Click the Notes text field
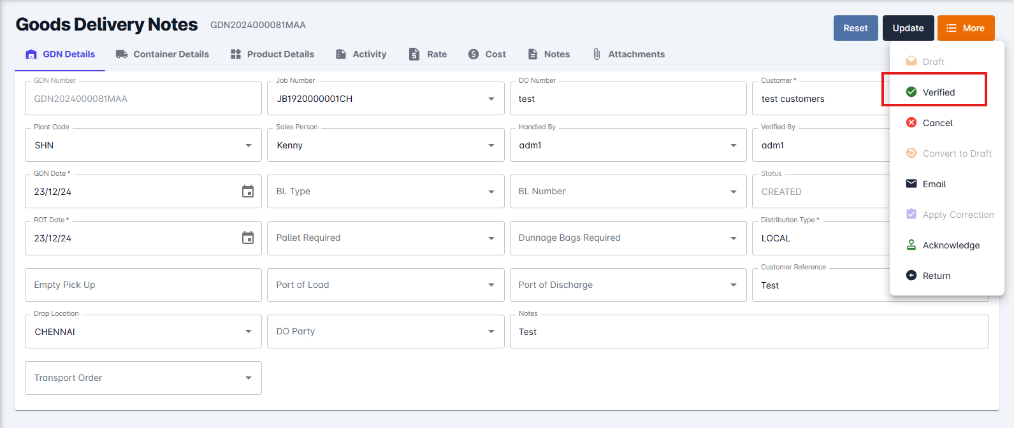The height and width of the screenshot is (428, 1014). [x=749, y=331]
